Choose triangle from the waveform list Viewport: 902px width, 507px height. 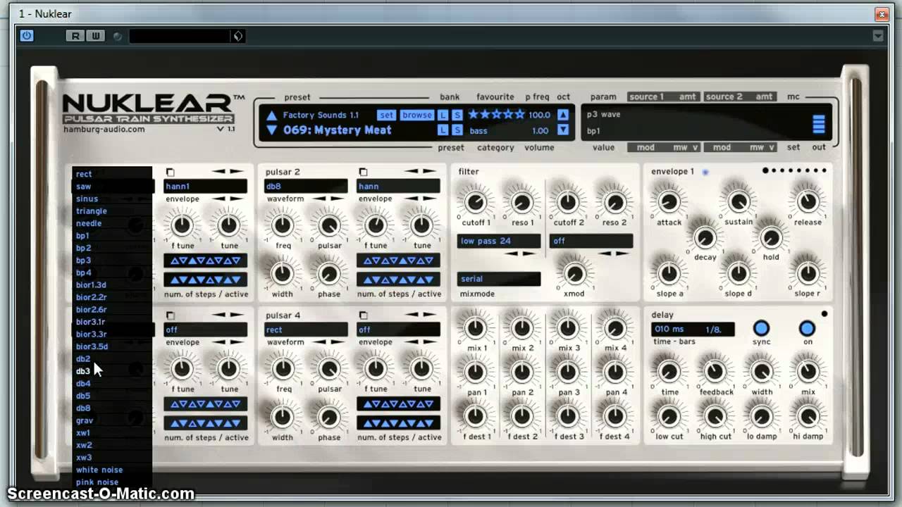(112, 211)
